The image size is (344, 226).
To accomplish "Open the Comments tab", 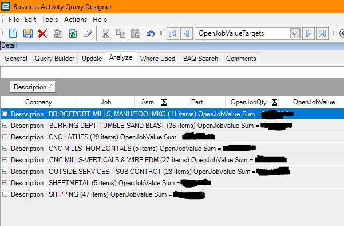I will coord(241,59).
